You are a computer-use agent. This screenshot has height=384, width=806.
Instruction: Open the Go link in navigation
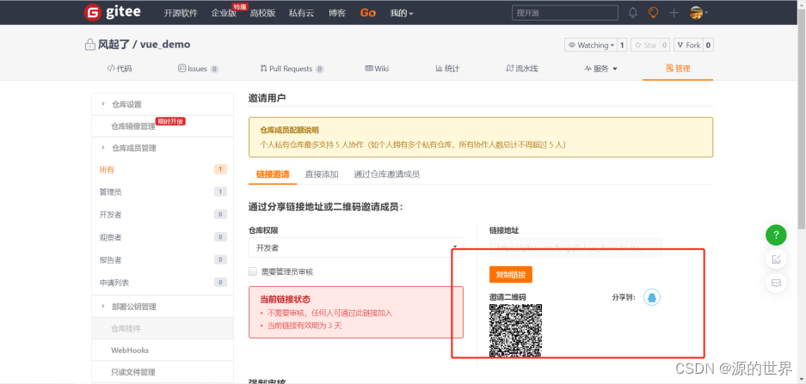pyautogui.click(x=367, y=13)
